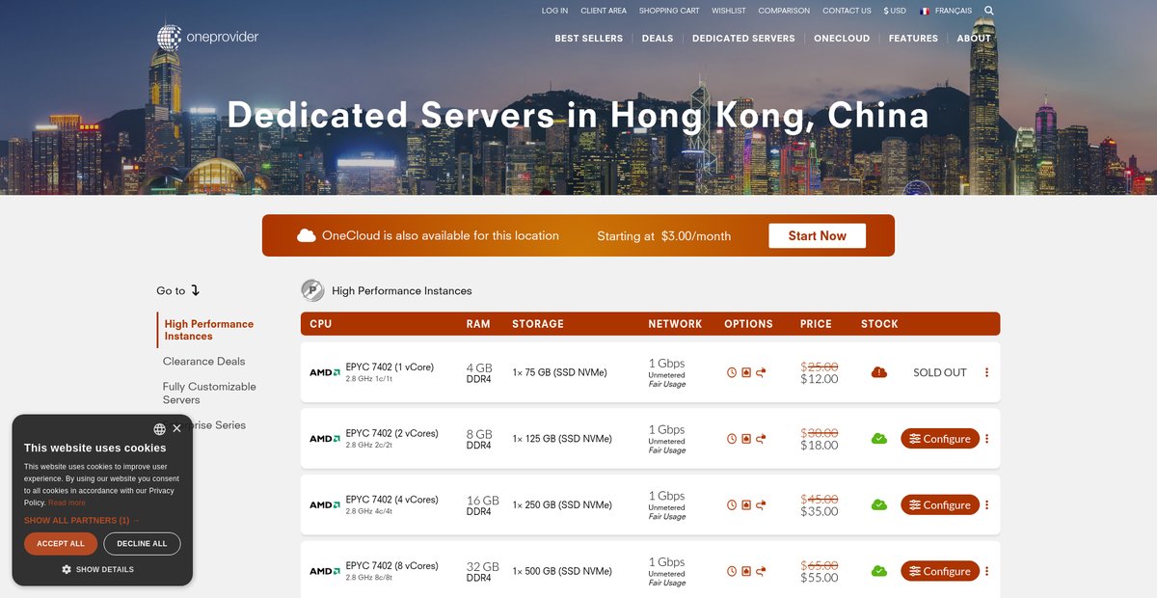Open cookie banner language globe icon

tap(159, 429)
